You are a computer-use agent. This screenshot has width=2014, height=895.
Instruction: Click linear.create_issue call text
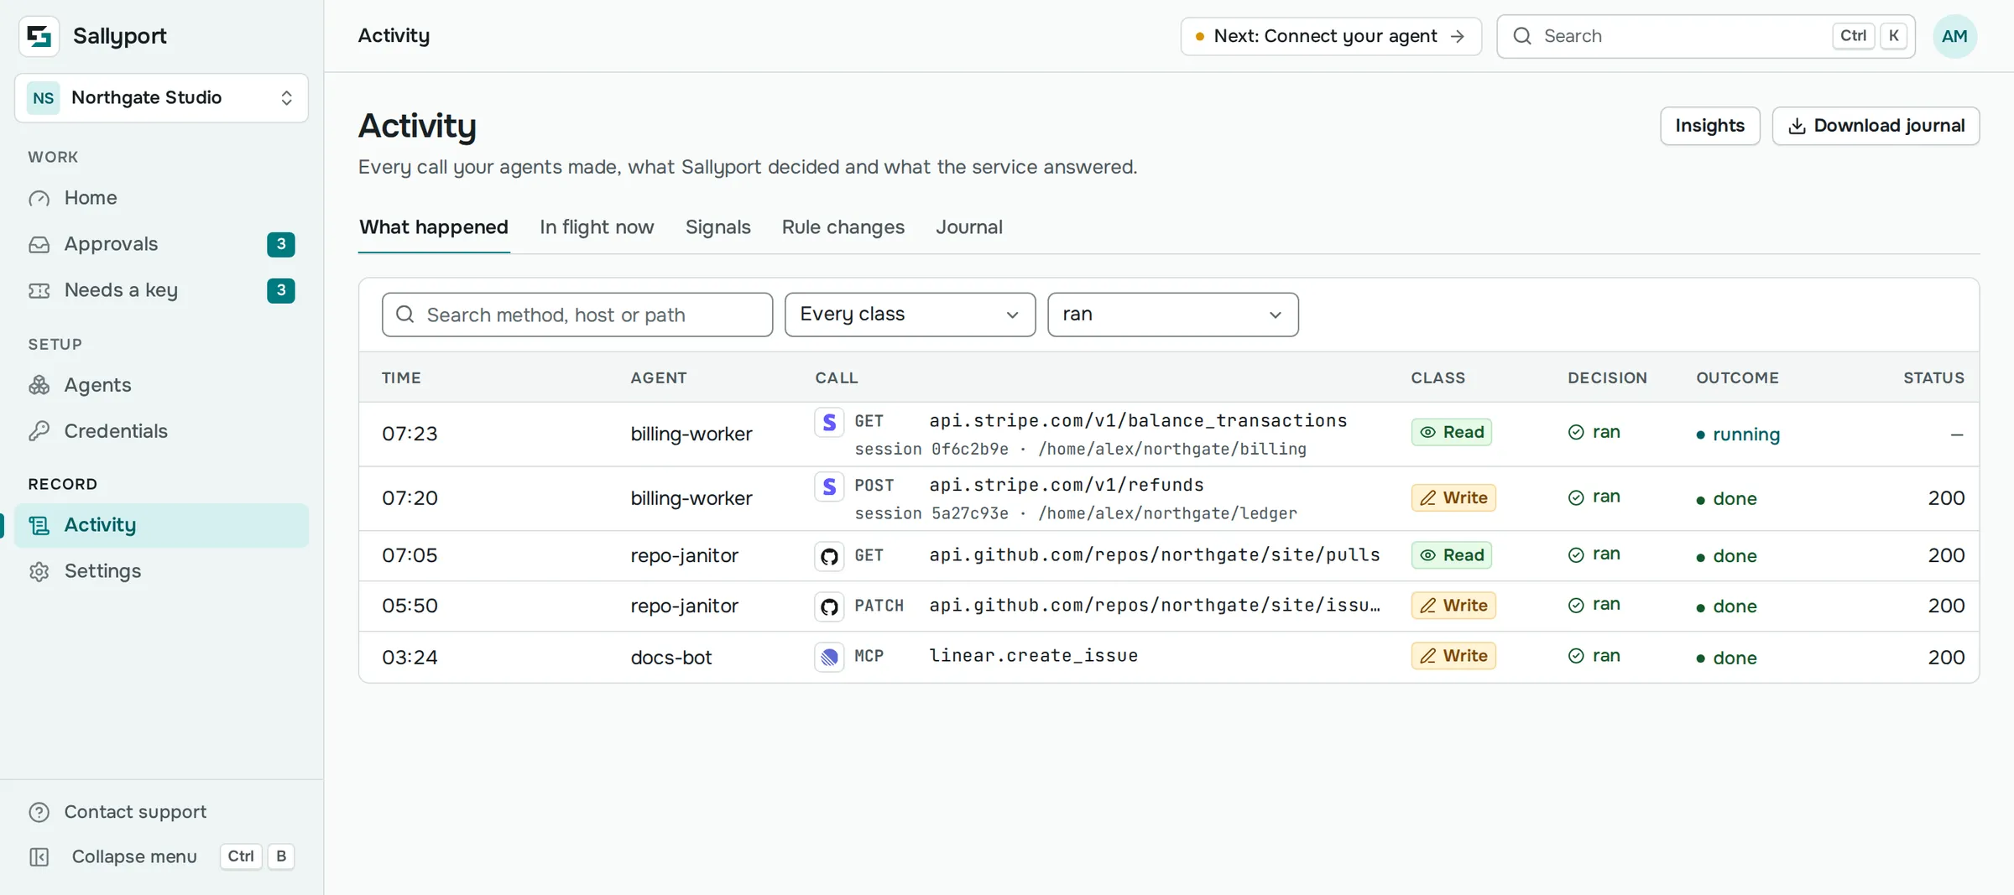(x=1033, y=656)
